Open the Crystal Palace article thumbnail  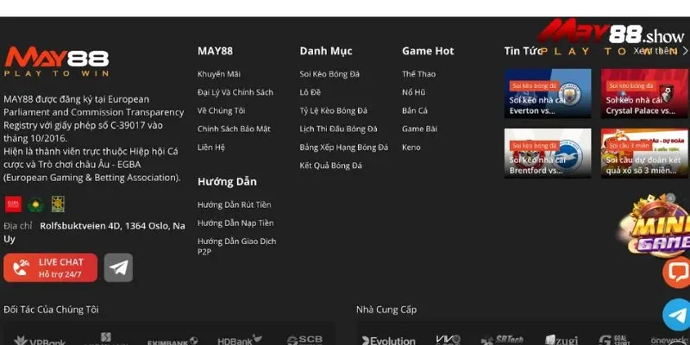tap(644, 93)
